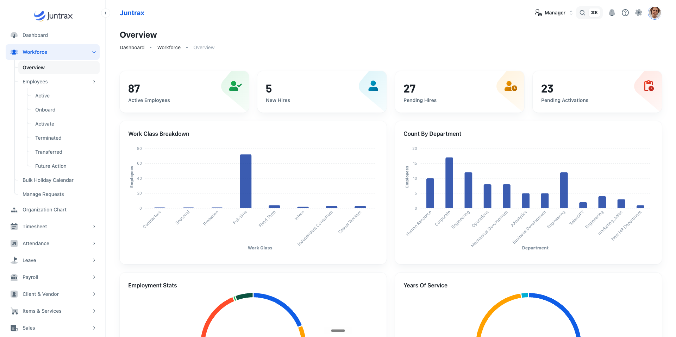Select Overview under Workforce
The height and width of the screenshot is (337, 676).
pos(59,68)
